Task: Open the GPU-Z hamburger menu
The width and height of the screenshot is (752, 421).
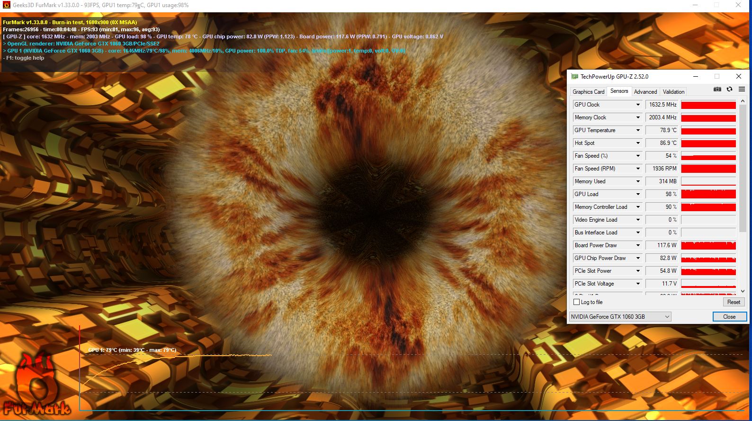Action: click(x=742, y=89)
